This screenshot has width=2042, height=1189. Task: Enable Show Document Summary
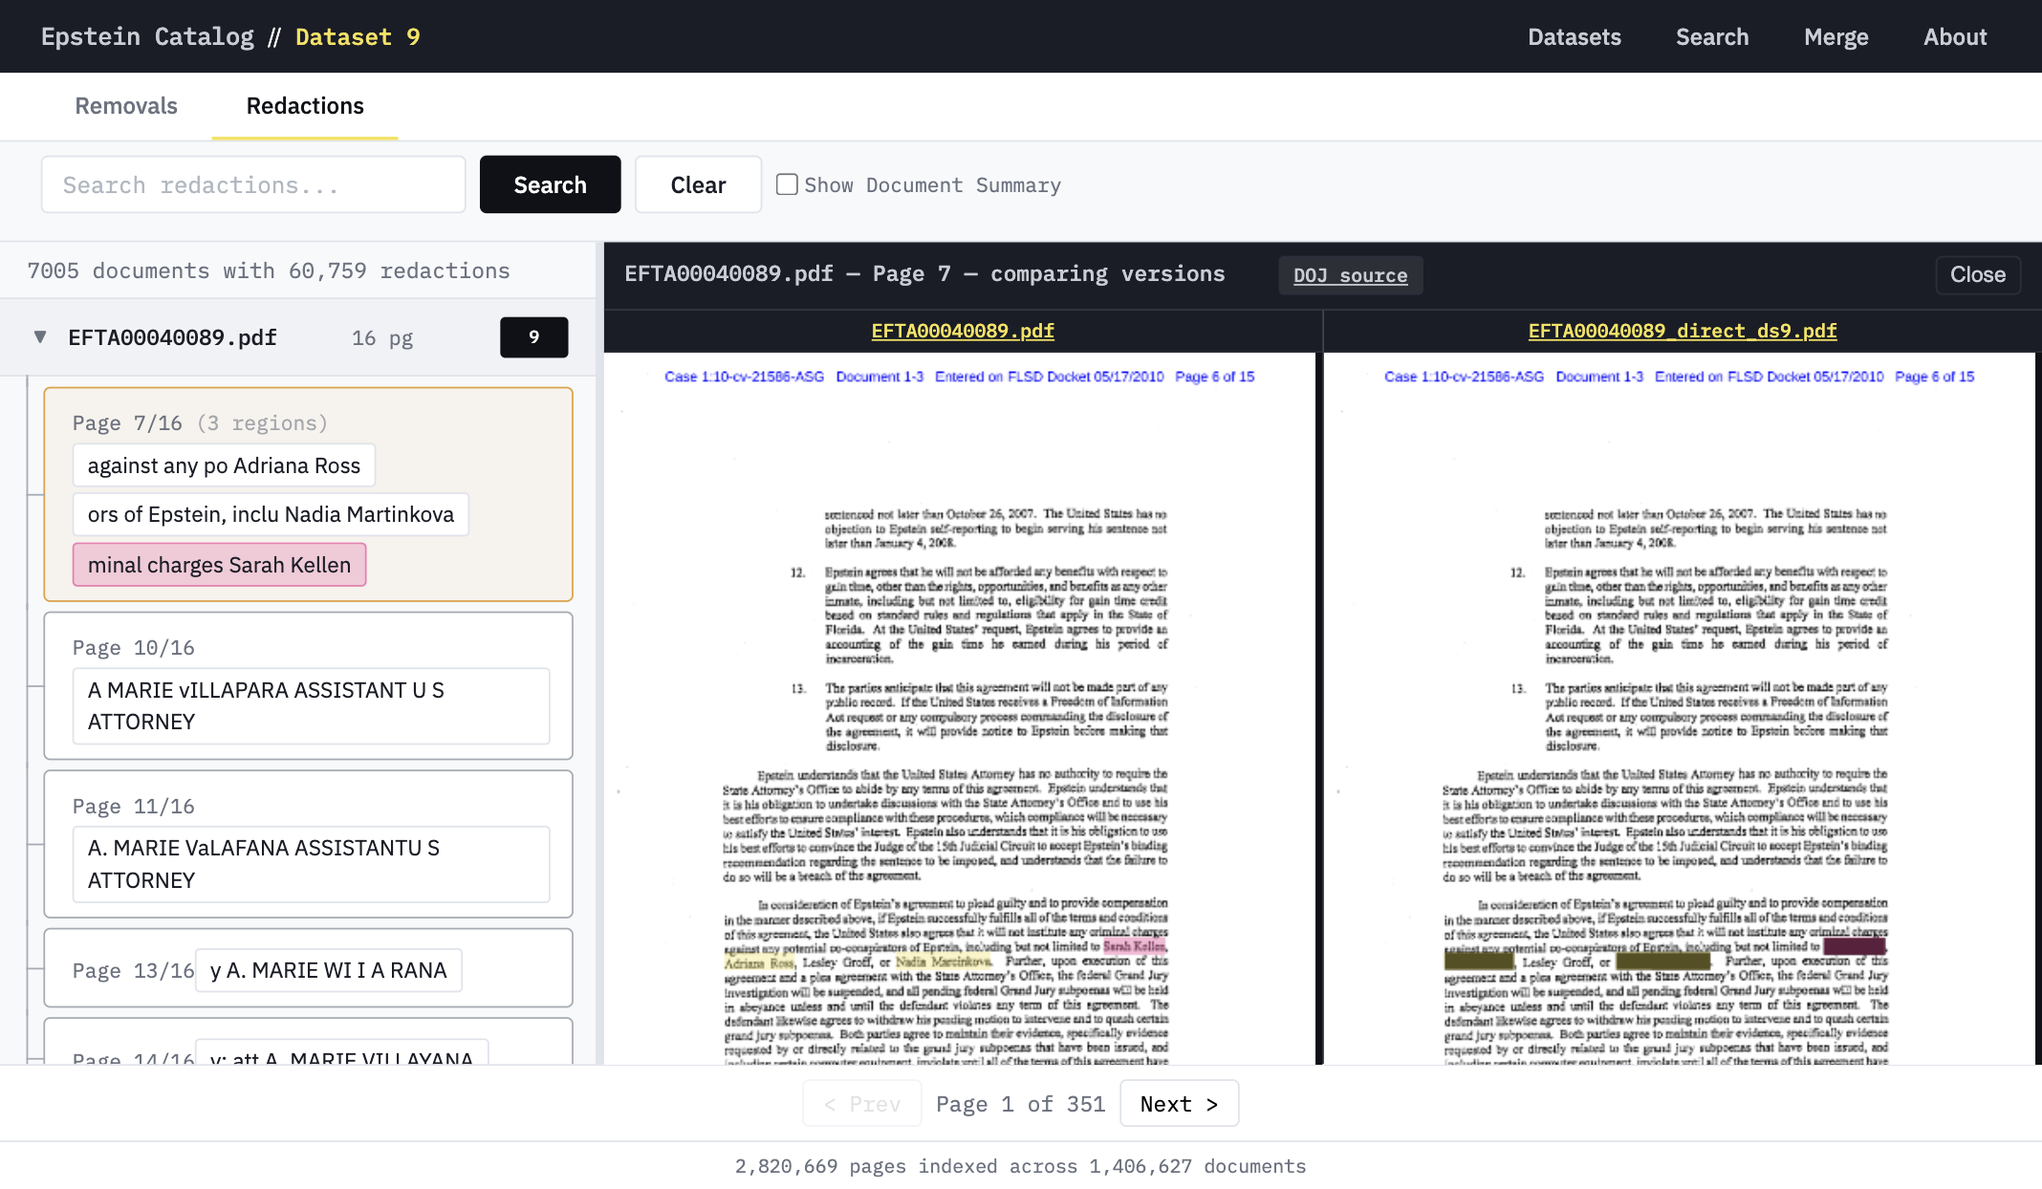click(x=786, y=184)
